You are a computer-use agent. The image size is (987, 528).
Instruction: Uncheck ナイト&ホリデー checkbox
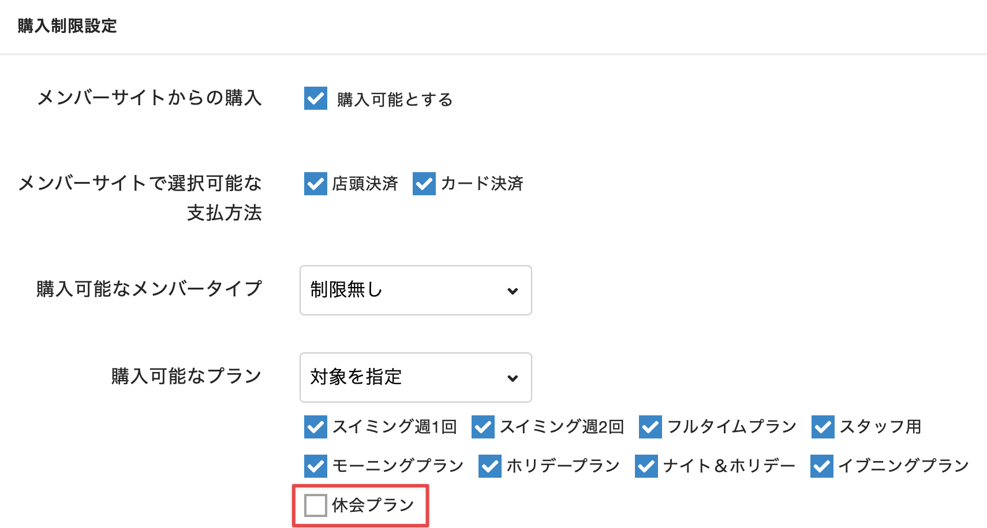coord(646,466)
